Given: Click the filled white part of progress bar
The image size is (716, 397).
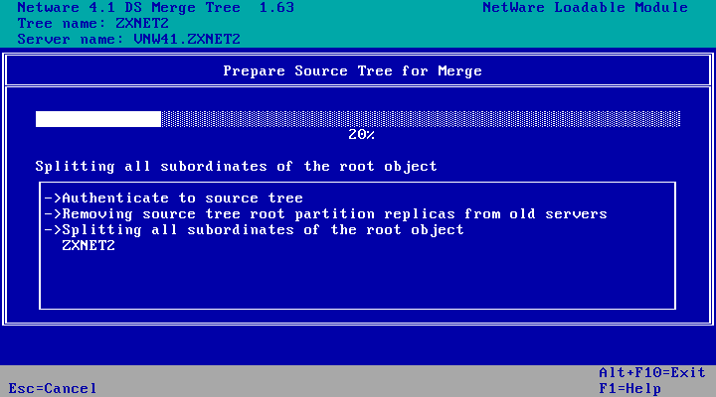Looking at the screenshot, I should coord(97,119).
